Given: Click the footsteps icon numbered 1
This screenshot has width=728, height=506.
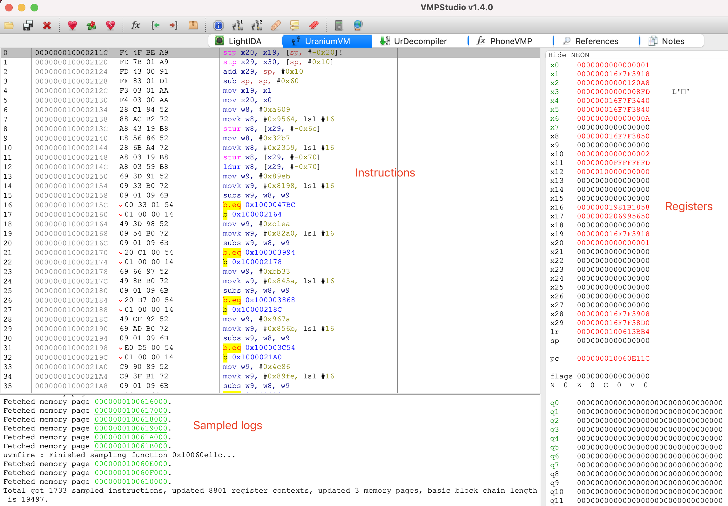Looking at the screenshot, I should [x=238, y=25].
